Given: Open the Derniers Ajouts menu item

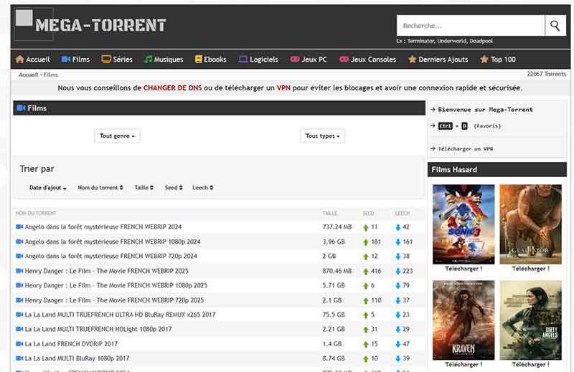Looking at the screenshot, I should 438,59.
